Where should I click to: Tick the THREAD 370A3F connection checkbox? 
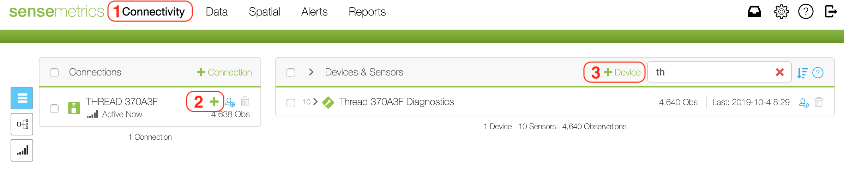pyautogui.click(x=54, y=108)
